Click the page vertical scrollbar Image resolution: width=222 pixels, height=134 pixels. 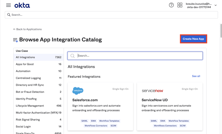click(x=221, y=31)
